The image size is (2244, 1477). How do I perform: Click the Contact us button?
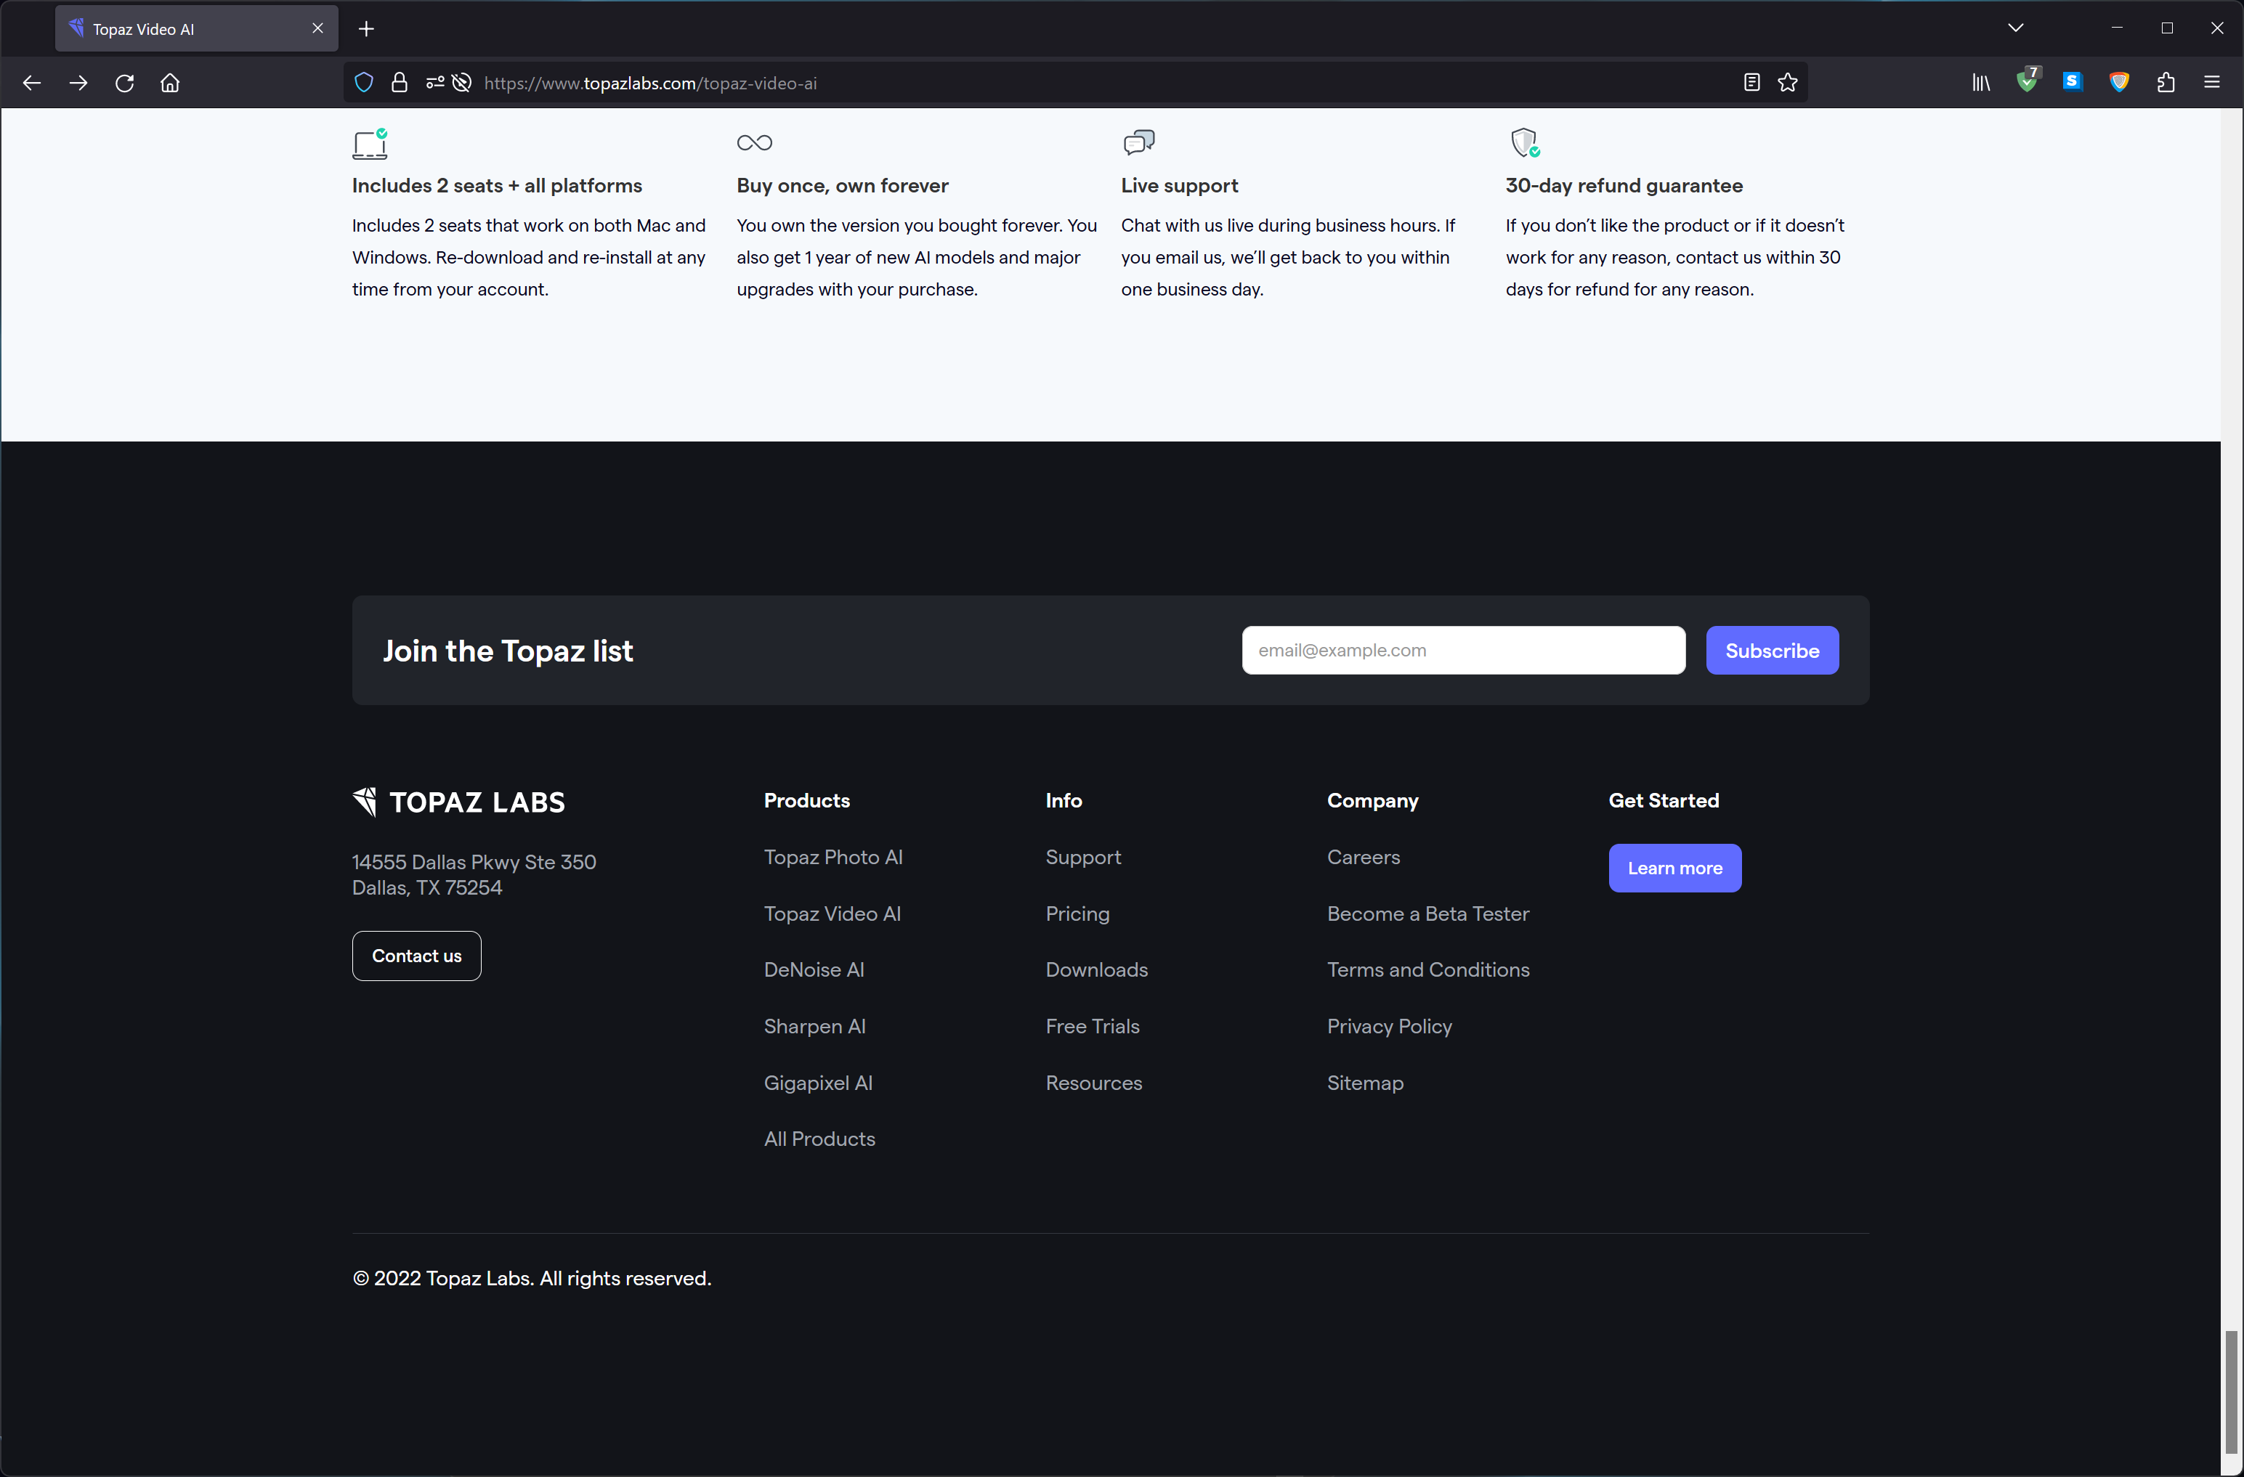[417, 956]
